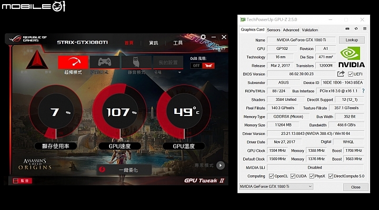Click BIOS export share icon

coord(341,74)
